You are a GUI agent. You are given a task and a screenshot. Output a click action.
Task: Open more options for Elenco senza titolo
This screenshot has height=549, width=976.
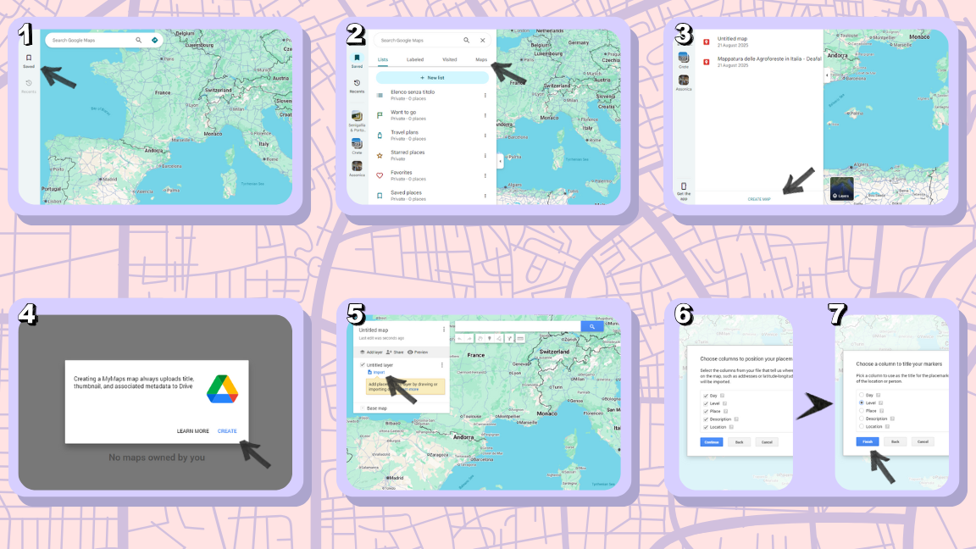(485, 95)
